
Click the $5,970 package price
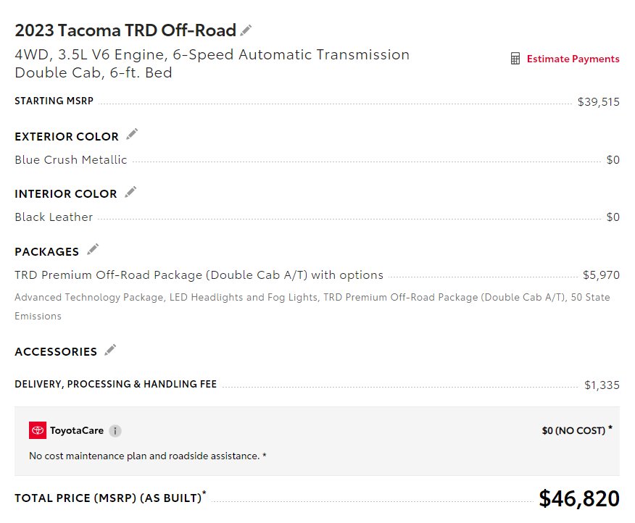pos(601,275)
